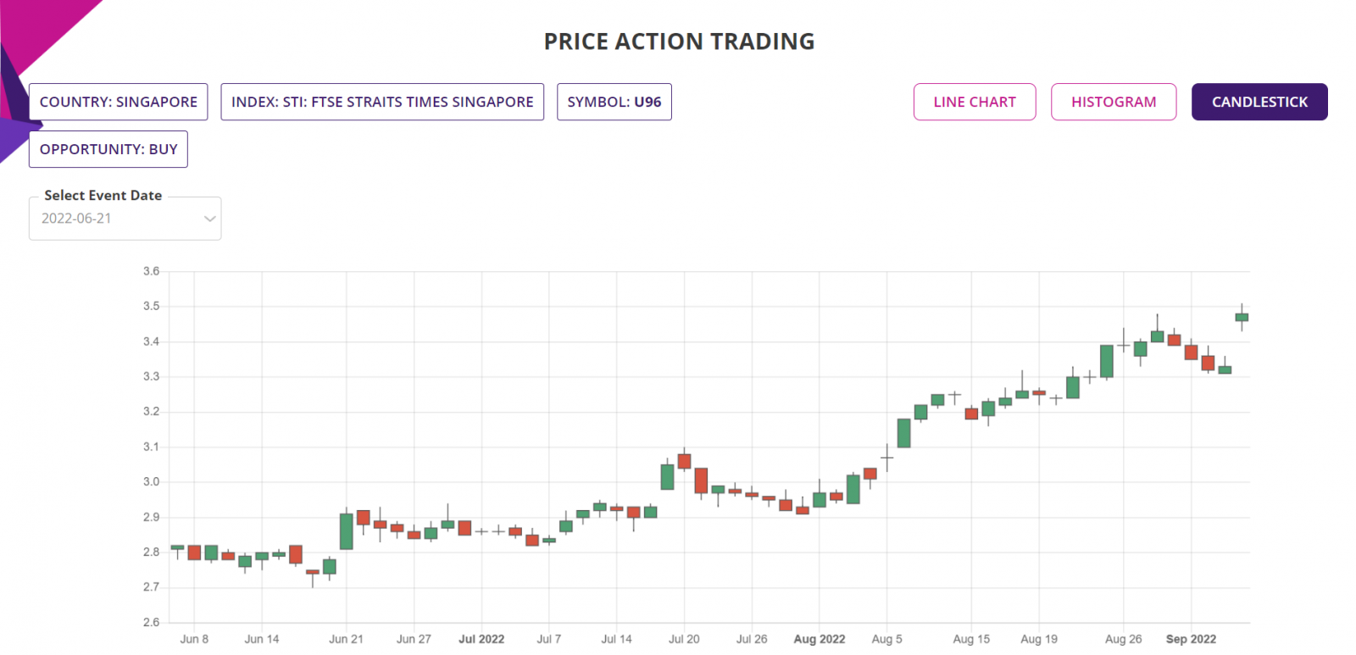The height and width of the screenshot is (655, 1356).
Task: Click the Jun 8 x-axis label
Action: pos(194,639)
